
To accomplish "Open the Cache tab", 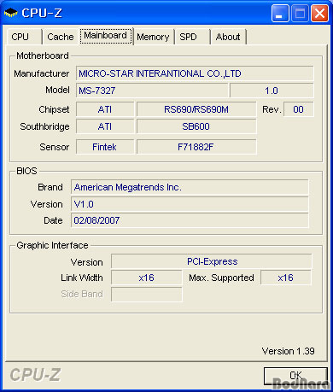I will (60, 37).
